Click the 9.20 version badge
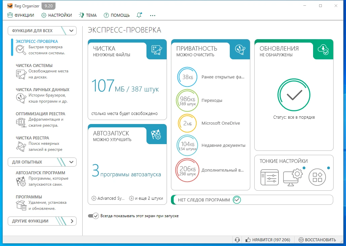Viewport: 346px width, 246px height. pyautogui.click(x=49, y=6)
